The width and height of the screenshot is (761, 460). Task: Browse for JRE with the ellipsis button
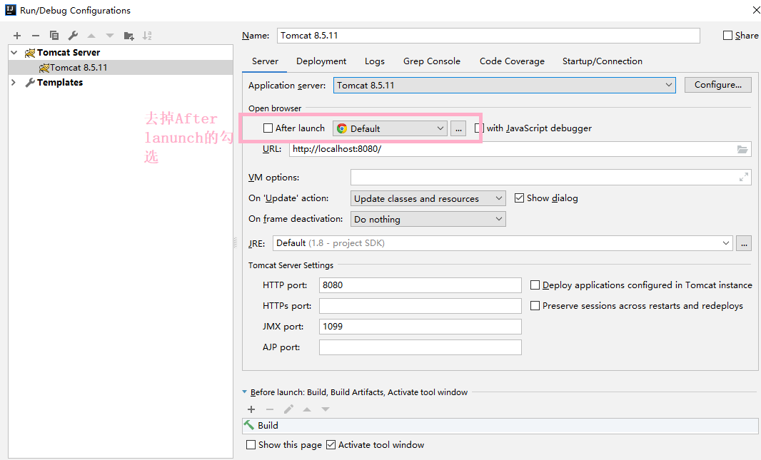tap(744, 243)
